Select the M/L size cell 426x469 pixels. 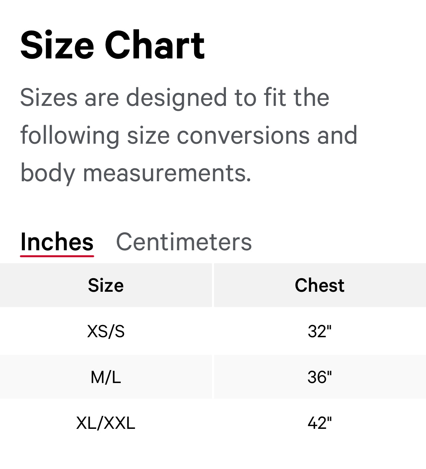point(106,377)
